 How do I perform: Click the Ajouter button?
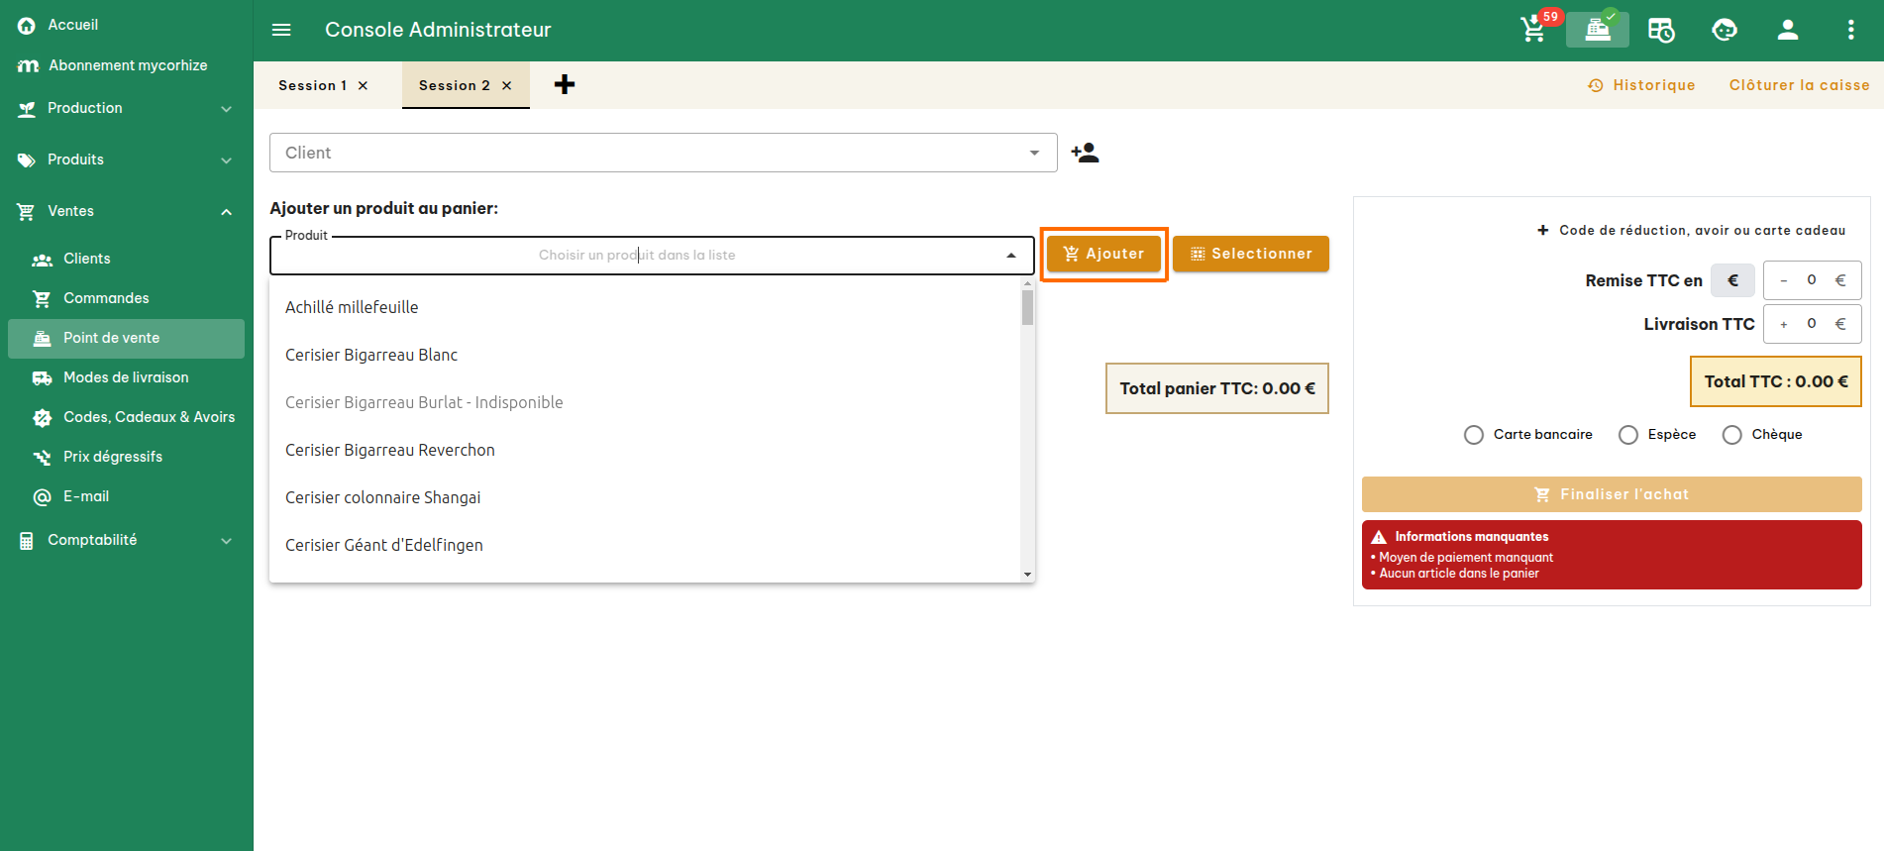tap(1103, 254)
